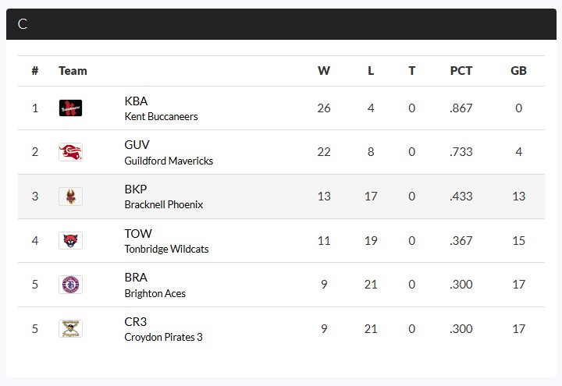Click the KBA team abbreviation
Screen dimensions: 562x386
(x=136, y=101)
